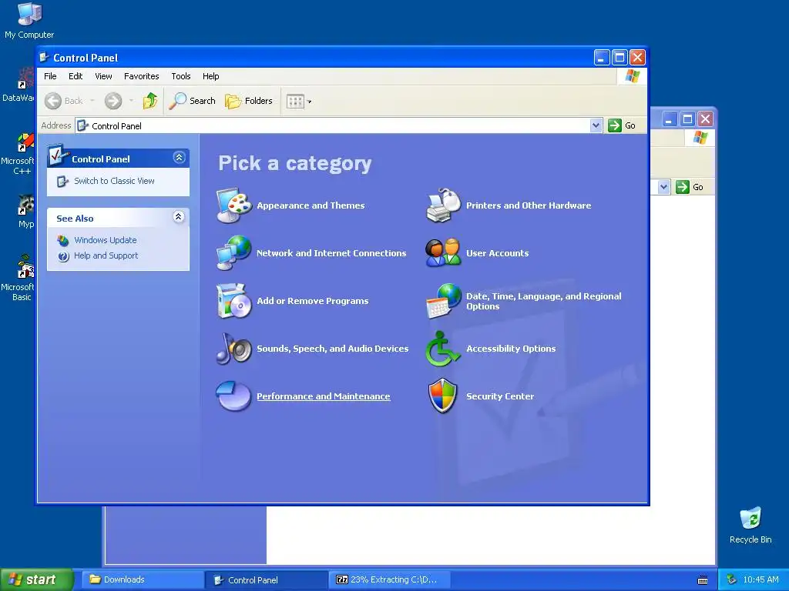Click the Forward arrow toolbar button
Viewport: 789px width, 591px height.
coord(113,101)
